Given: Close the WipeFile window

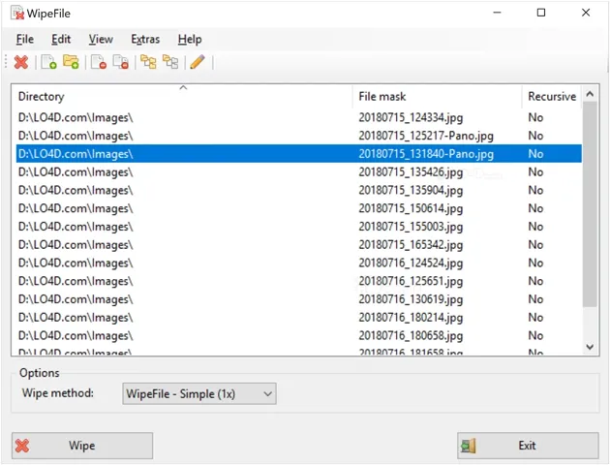Looking at the screenshot, I should click(x=586, y=13).
